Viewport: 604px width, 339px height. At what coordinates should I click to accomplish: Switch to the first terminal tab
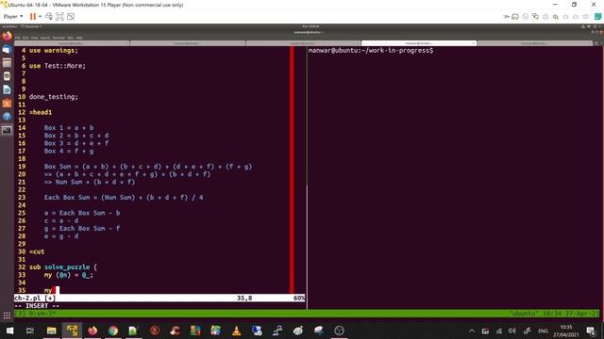[x=72, y=43]
